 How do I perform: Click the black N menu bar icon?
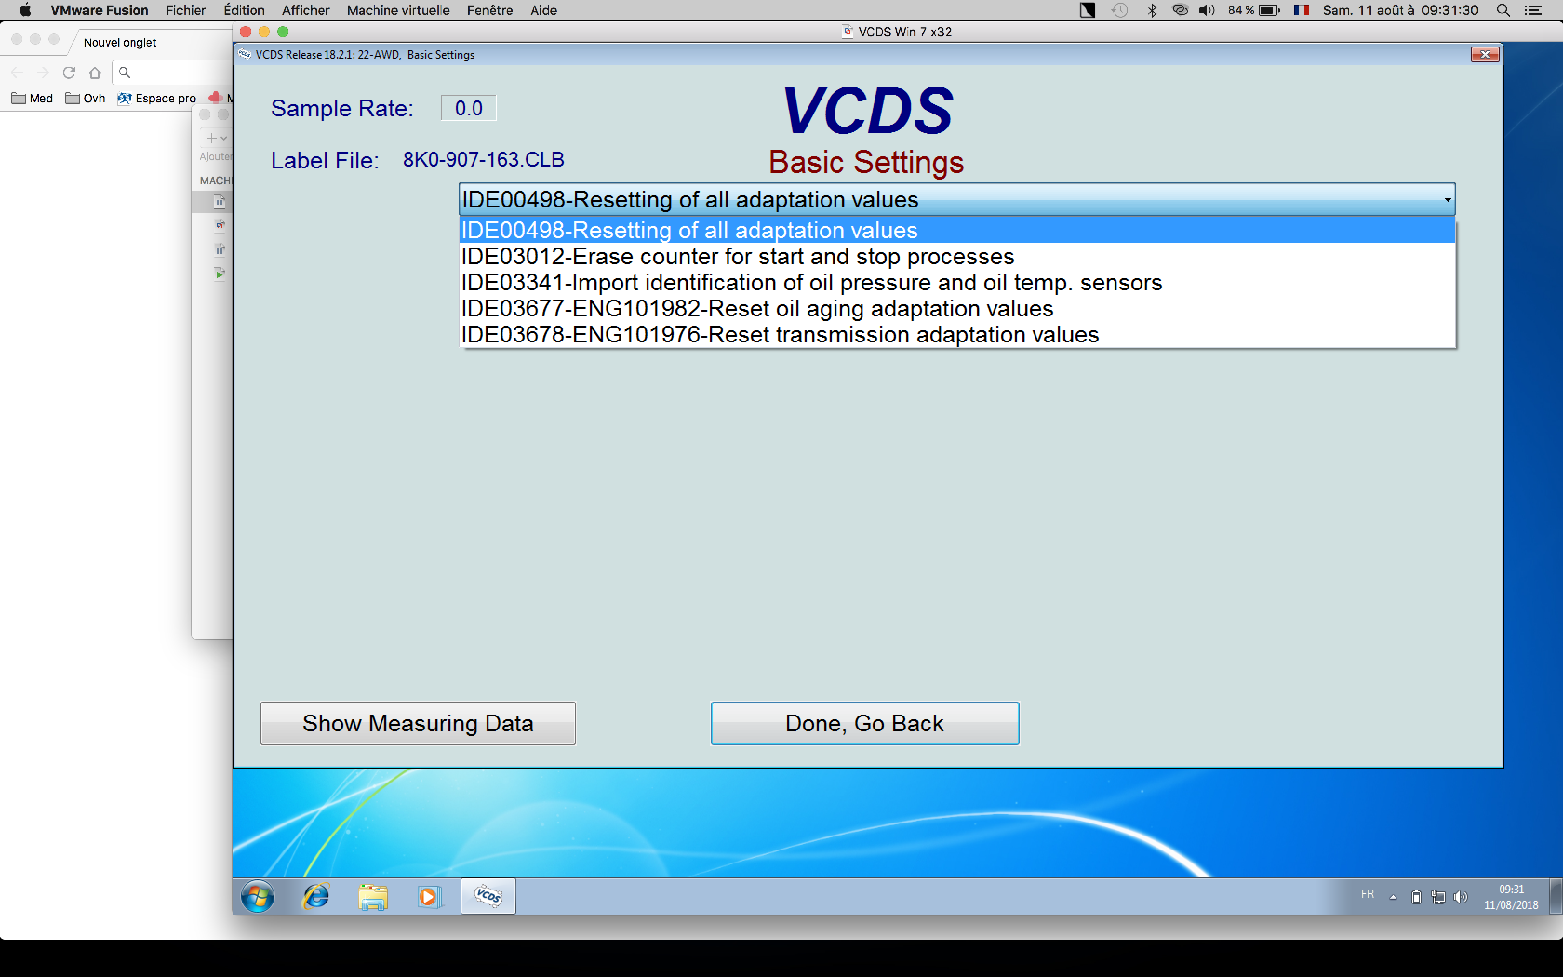[1087, 10]
